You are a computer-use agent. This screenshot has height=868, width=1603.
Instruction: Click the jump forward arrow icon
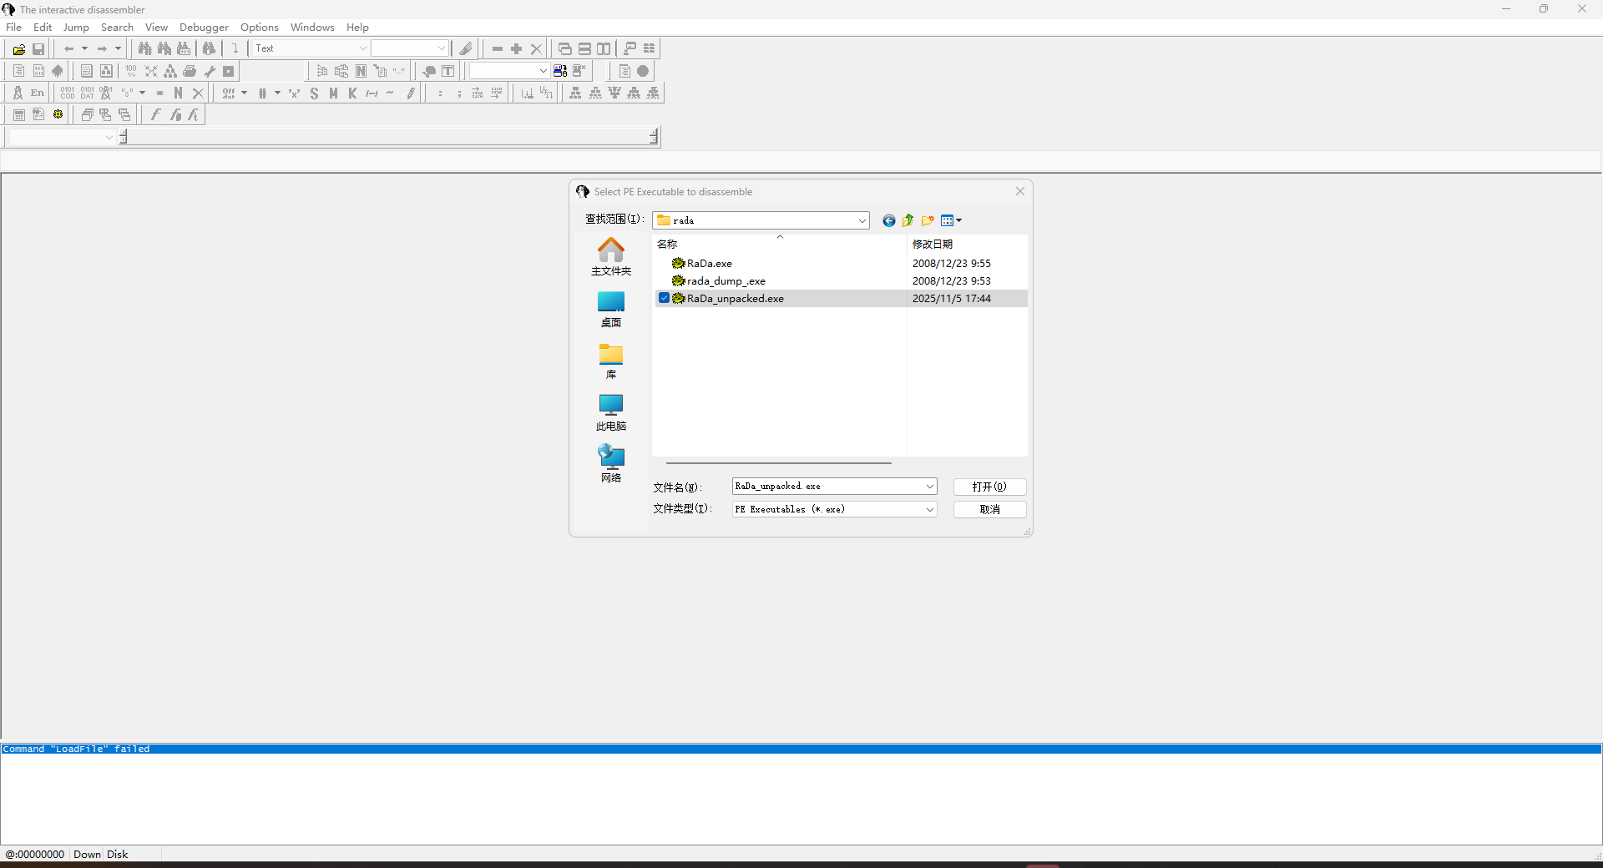point(102,49)
